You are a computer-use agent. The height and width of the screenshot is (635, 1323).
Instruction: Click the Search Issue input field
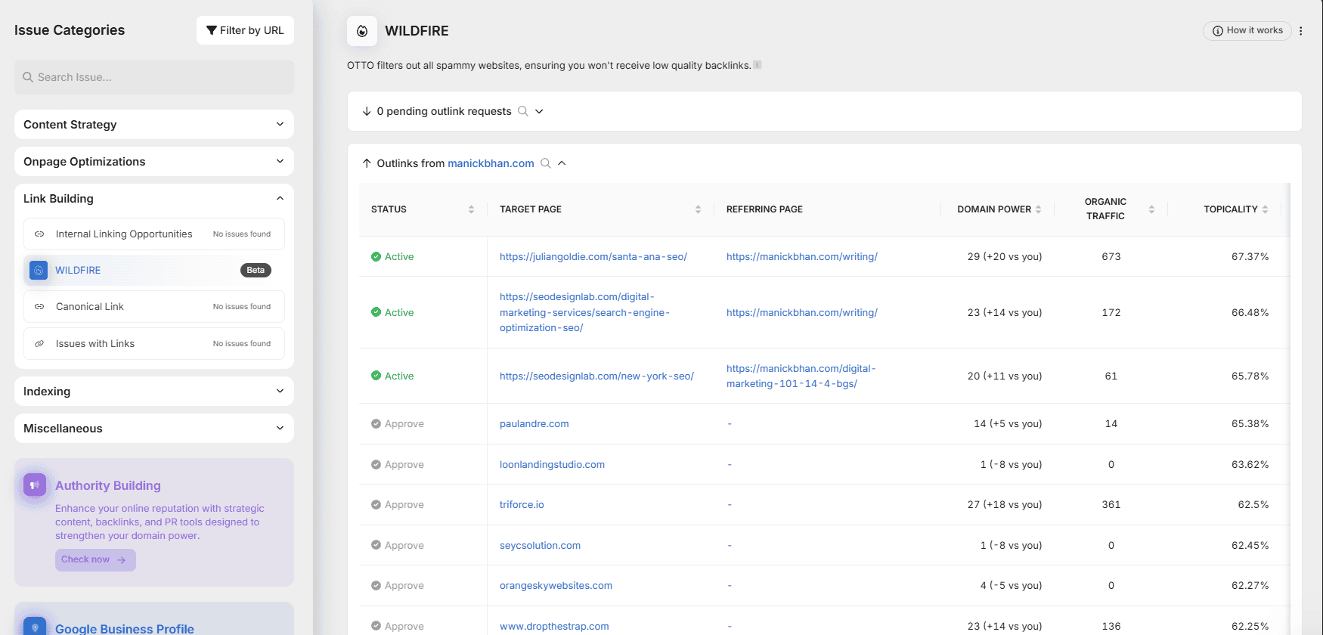(x=154, y=77)
